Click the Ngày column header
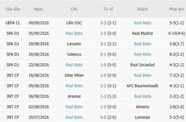The width and height of the screenshot is (186, 122). (38, 9)
